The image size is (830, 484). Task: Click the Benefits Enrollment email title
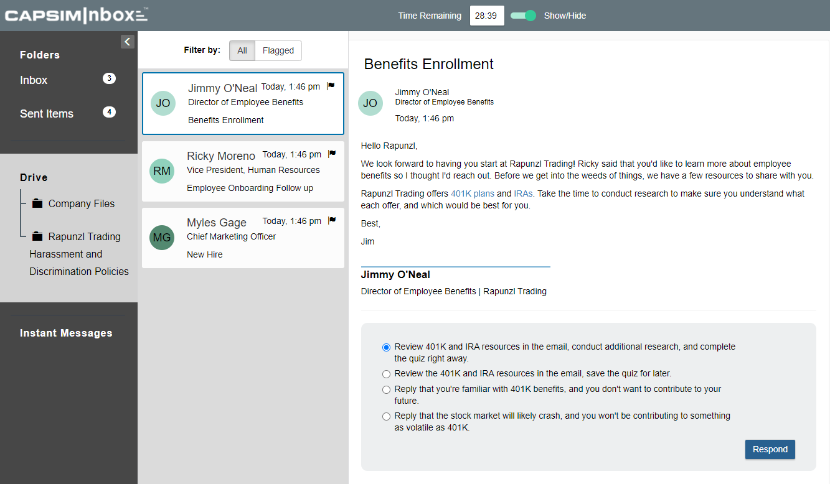point(428,64)
